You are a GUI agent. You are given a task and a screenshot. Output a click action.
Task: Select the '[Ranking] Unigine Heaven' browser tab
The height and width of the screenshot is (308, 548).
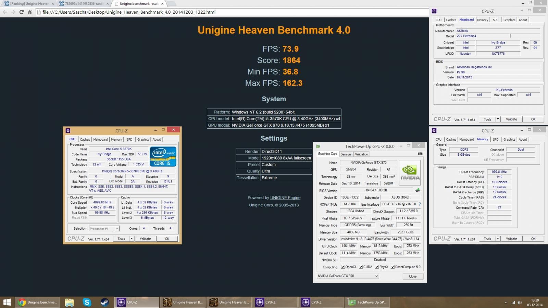click(x=29, y=4)
